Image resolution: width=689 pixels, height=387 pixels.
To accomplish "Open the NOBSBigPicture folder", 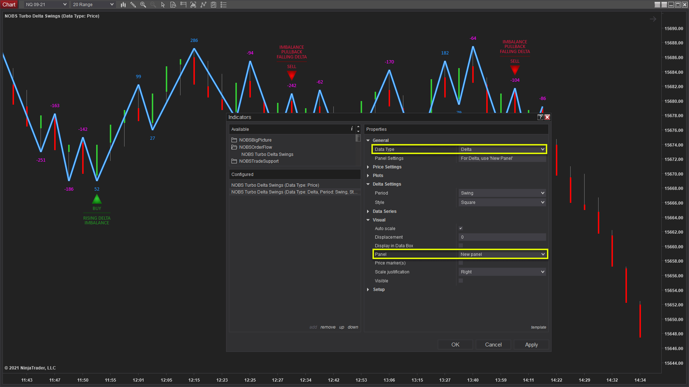I will pyautogui.click(x=252, y=140).
